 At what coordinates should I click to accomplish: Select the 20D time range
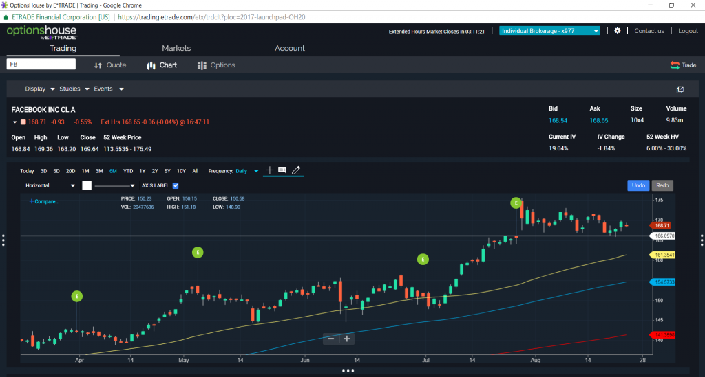71,171
